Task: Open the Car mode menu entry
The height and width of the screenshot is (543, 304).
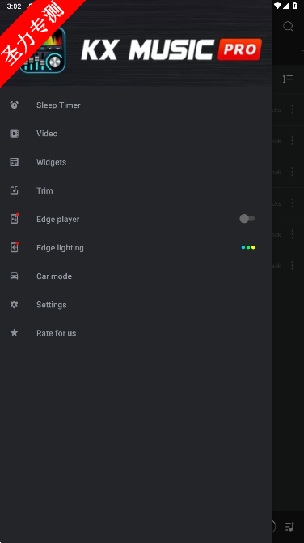Action: 136,276
